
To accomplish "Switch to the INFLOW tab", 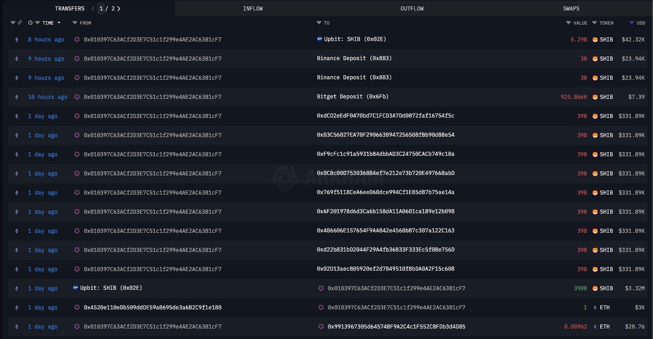I will click(253, 9).
